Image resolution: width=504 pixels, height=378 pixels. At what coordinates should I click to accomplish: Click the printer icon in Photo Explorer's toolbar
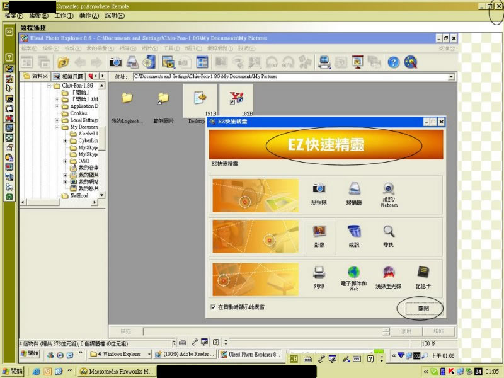(x=324, y=62)
